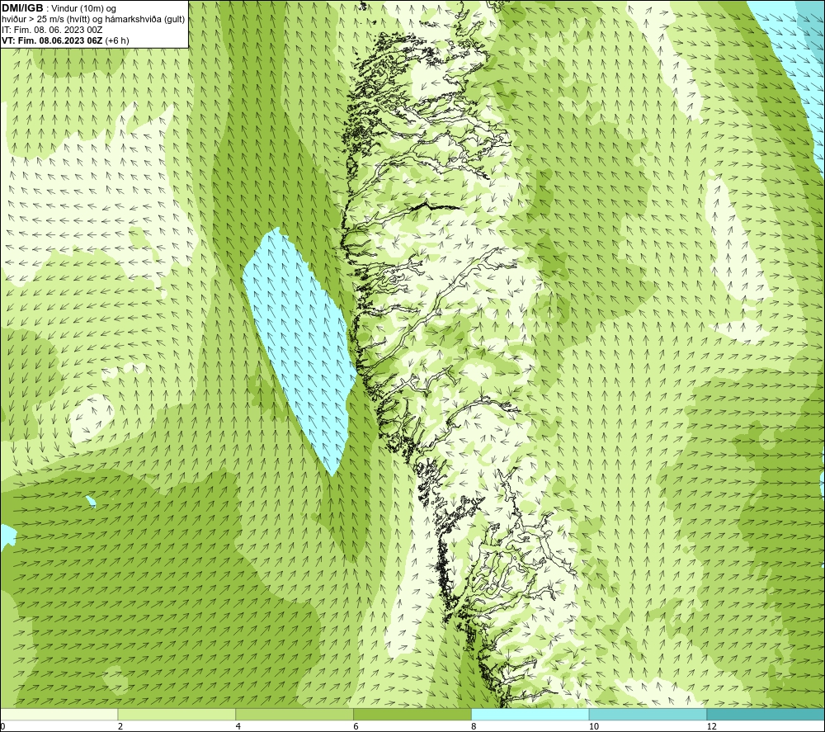Viewport: 825px width, 732px height.
Task: Click the 6–8 m/s dark green legend swatch
Action: tap(412, 714)
